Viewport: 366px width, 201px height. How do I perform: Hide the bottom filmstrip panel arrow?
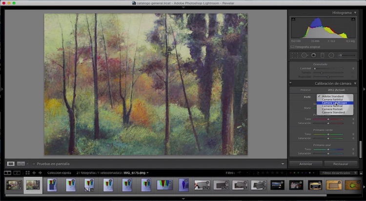[183, 199]
